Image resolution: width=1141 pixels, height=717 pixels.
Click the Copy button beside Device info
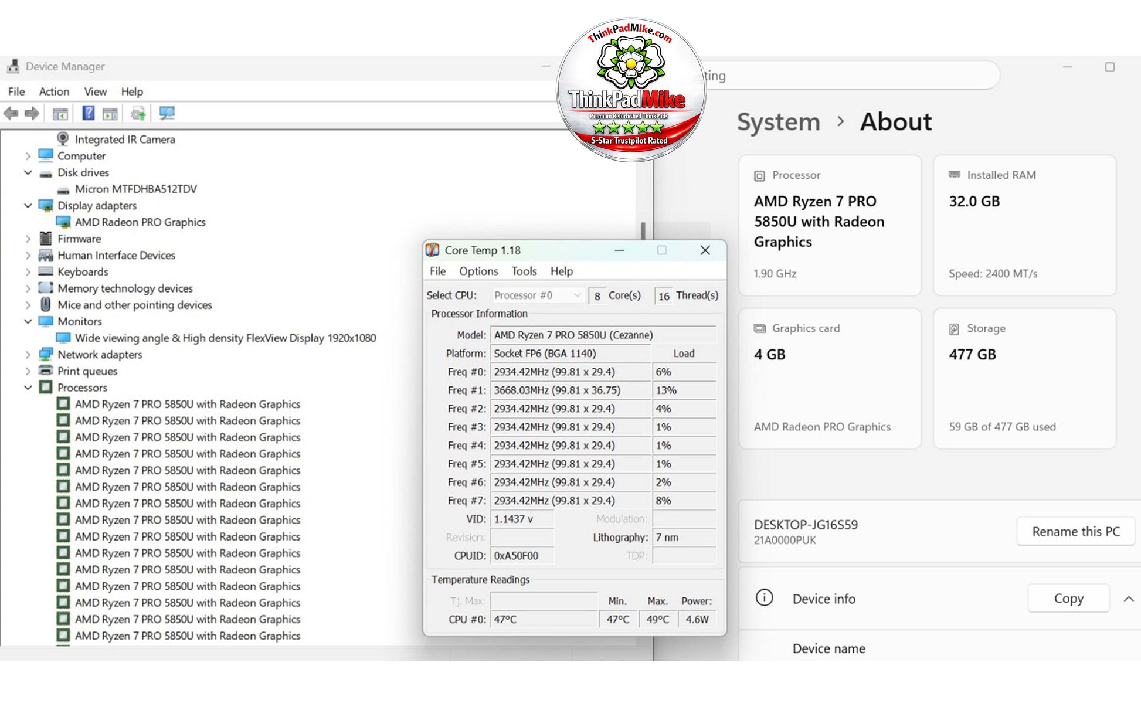click(x=1068, y=599)
